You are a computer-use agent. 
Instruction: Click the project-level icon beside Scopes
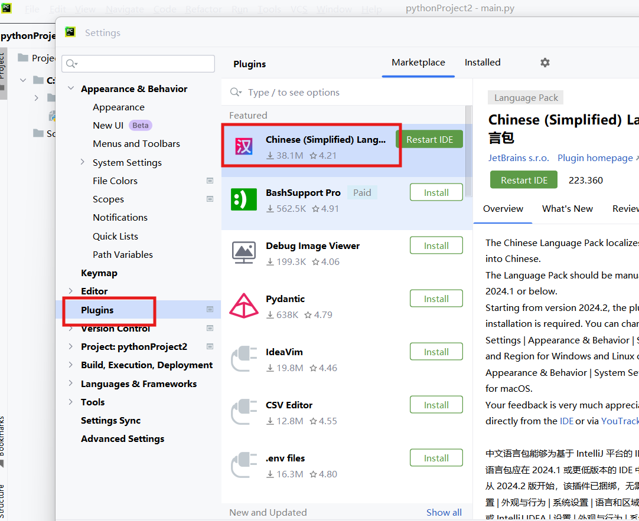(x=210, y=199)
